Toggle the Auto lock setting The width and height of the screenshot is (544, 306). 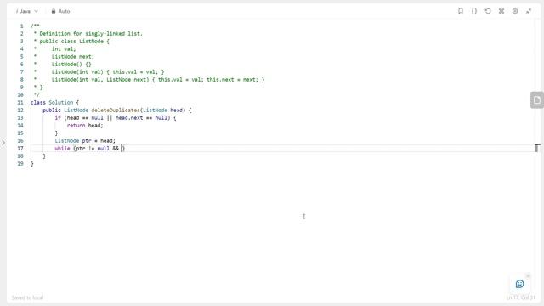60,11
